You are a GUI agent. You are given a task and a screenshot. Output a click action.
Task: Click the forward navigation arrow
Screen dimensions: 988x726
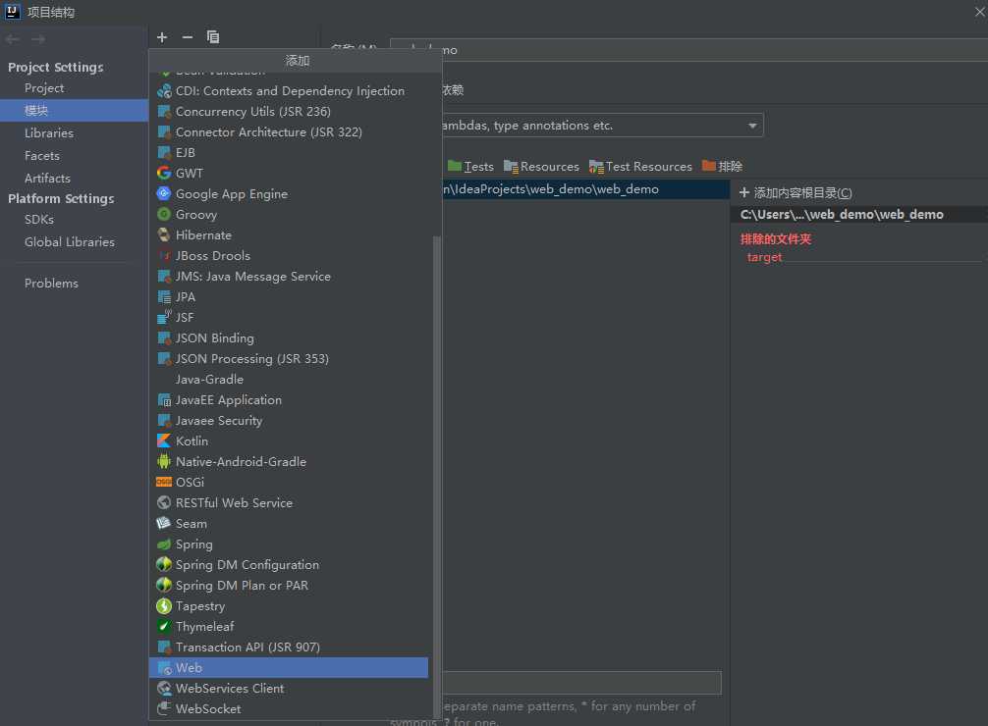coord(38,39)
